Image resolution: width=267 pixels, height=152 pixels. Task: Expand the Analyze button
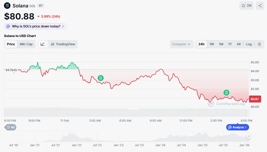click(238, 127)
